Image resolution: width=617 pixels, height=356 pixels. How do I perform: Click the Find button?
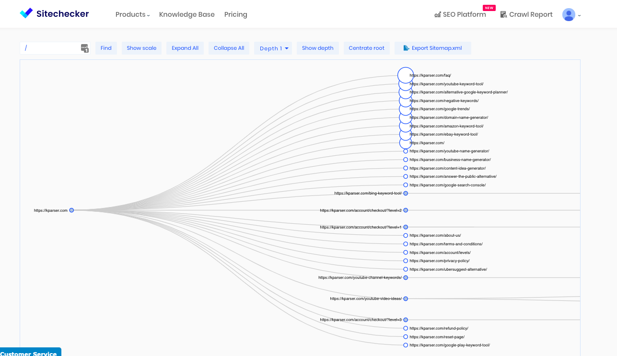coord(106,48)
